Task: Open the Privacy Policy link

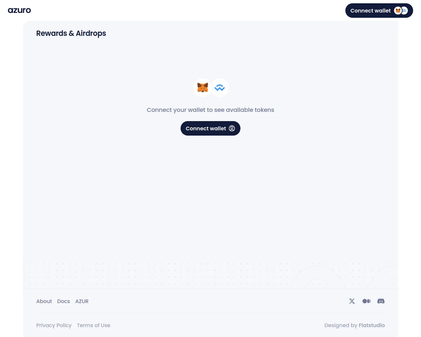Action: click(x=54, y=325)
